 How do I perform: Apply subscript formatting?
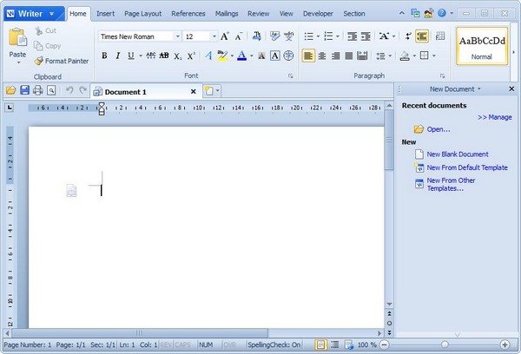tap(178, 56)
